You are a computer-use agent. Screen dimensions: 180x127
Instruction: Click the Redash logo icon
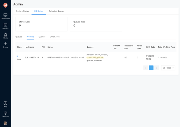5,5
